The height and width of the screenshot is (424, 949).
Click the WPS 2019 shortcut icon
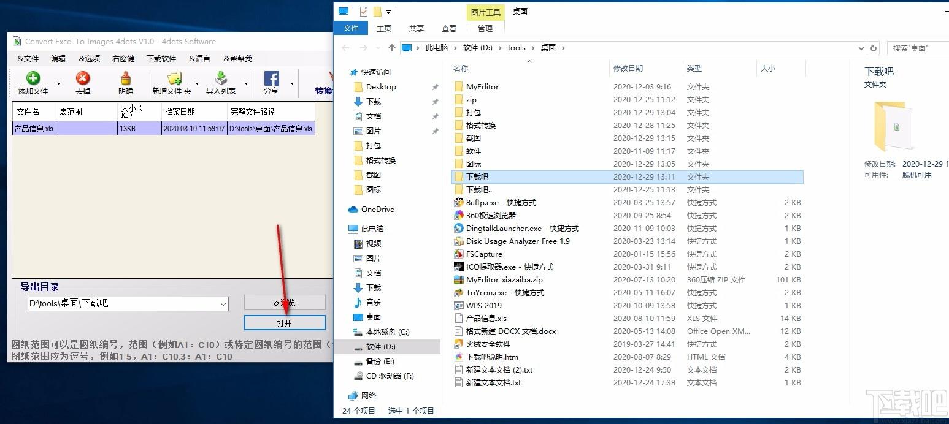(458, 305)
